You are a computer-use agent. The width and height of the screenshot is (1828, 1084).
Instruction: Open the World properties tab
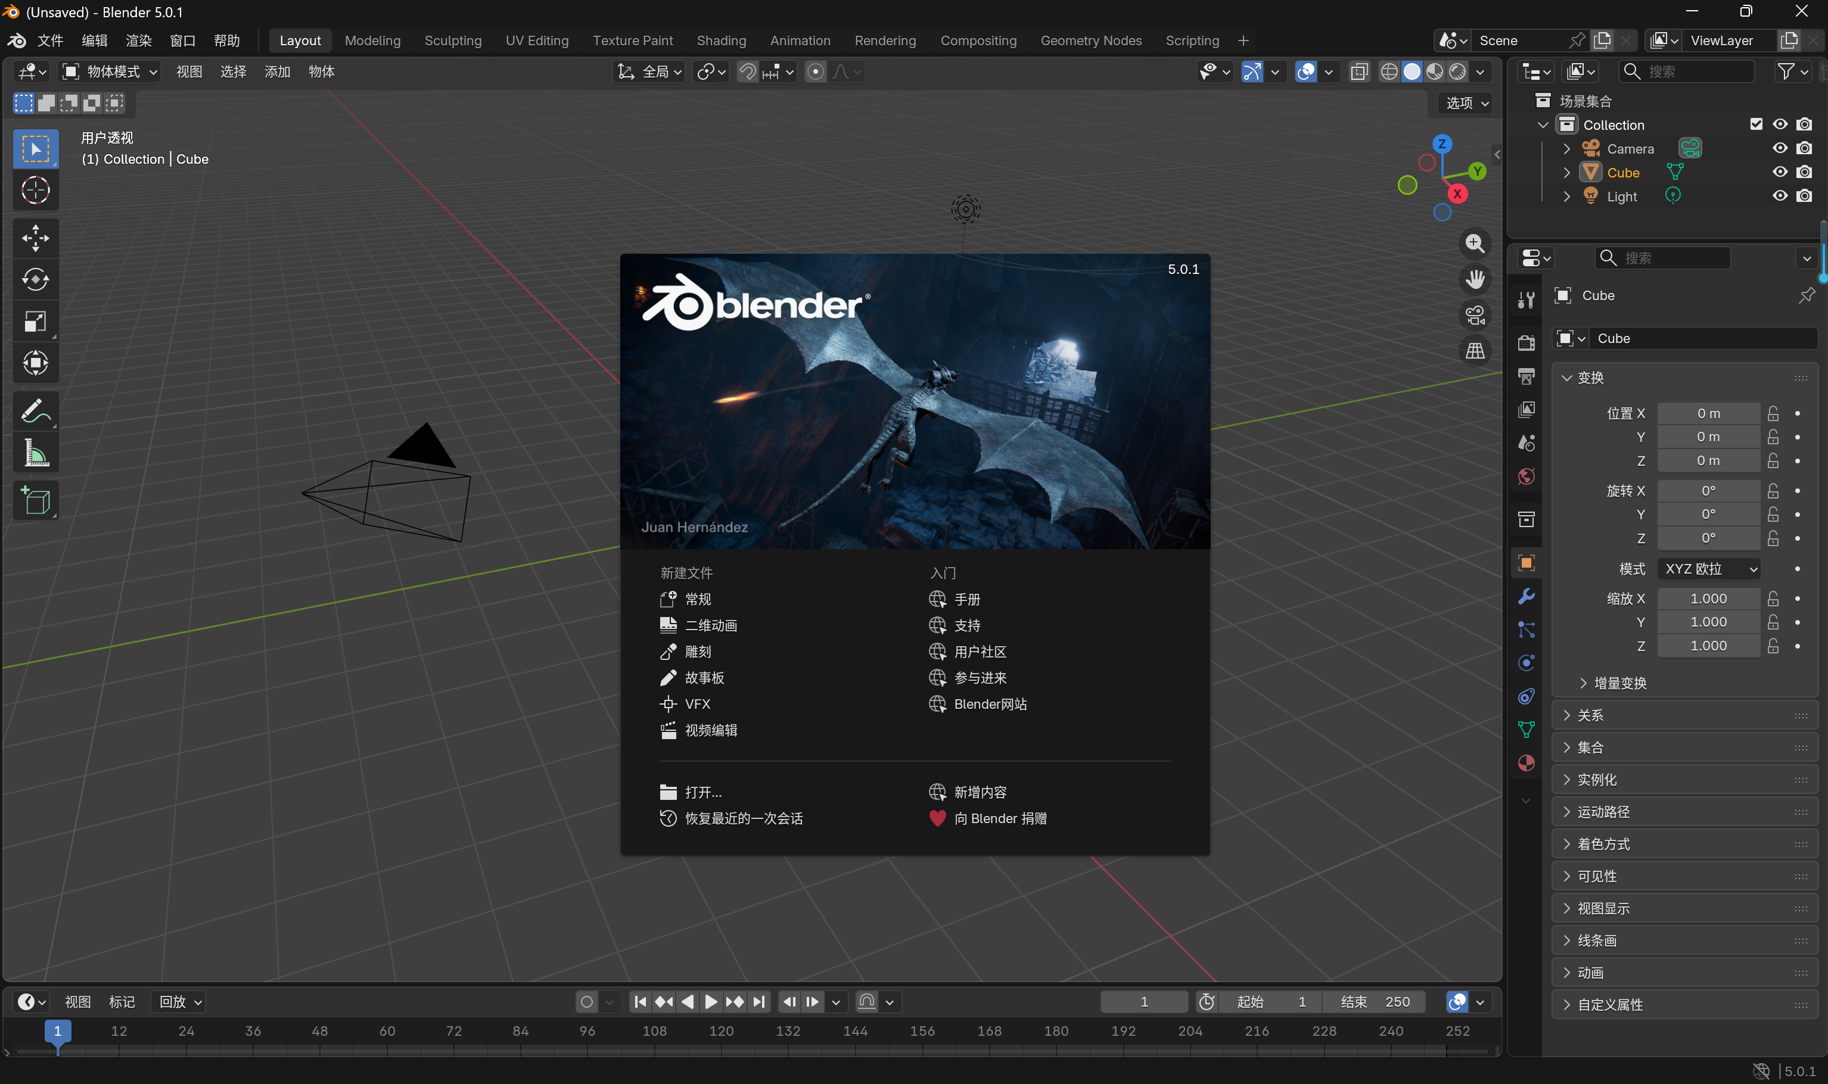coord(1525,477)
